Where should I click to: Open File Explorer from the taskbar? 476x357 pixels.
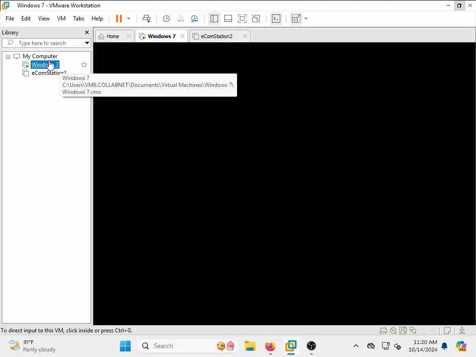click(250, 346)
